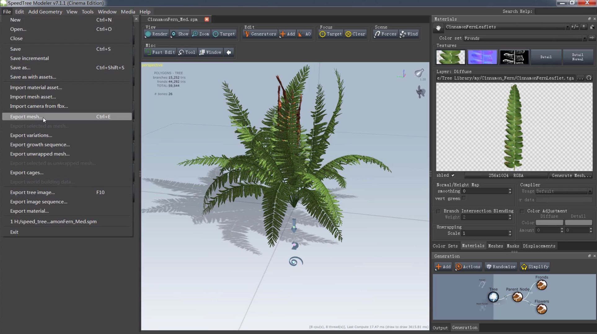Click the Diffuse color adjustment swatch

tap(549, 223)
